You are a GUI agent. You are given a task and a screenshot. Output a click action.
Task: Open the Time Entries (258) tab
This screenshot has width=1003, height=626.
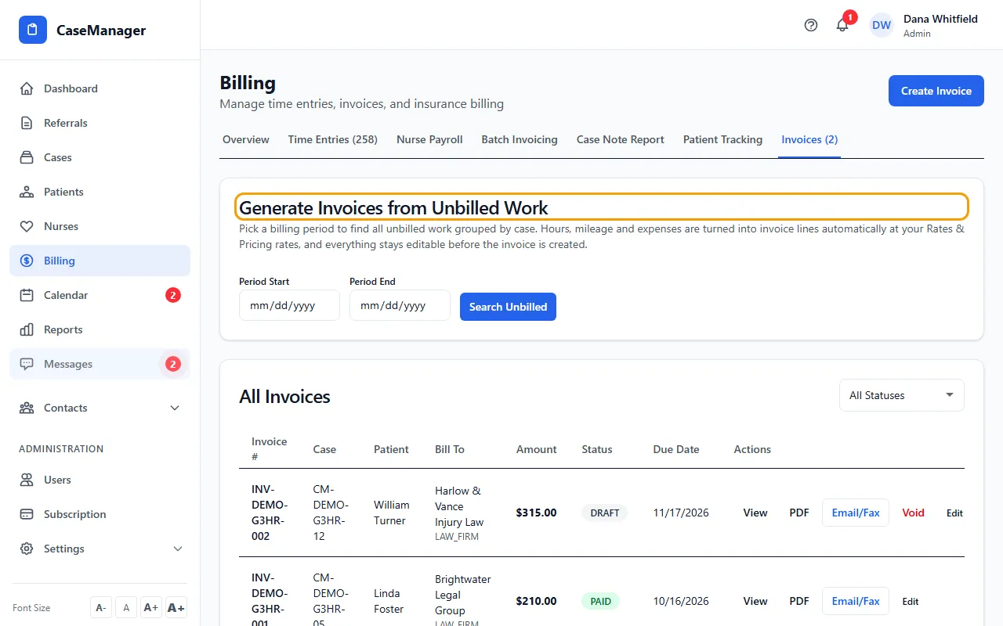pyautogui.click(x=333, y=139)
